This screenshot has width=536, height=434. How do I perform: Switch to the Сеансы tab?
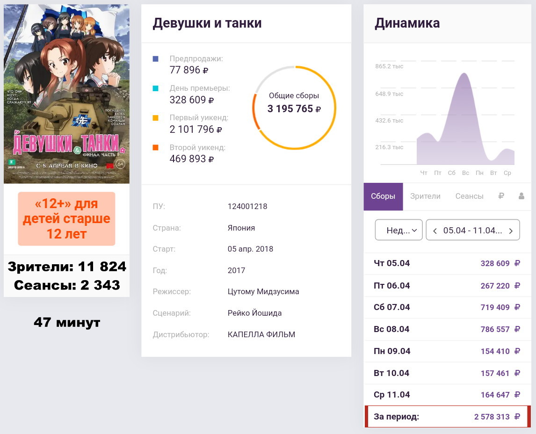click(x=469, y=196)
